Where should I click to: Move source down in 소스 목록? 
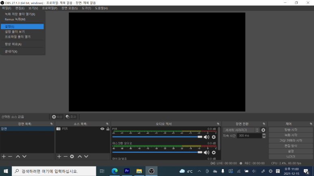tap(86, 157)
